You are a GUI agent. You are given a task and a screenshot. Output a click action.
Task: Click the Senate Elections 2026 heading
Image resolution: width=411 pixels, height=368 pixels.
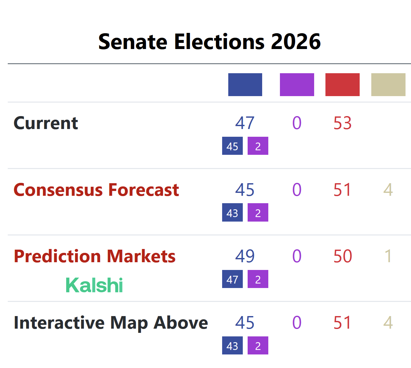click(x=209, y=42)
